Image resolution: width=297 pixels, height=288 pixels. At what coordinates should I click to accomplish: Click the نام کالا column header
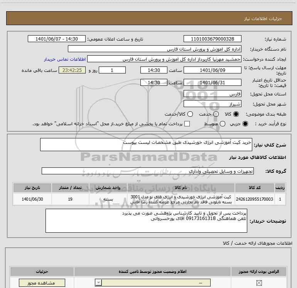pyautogui.click(x=181, y=187)
